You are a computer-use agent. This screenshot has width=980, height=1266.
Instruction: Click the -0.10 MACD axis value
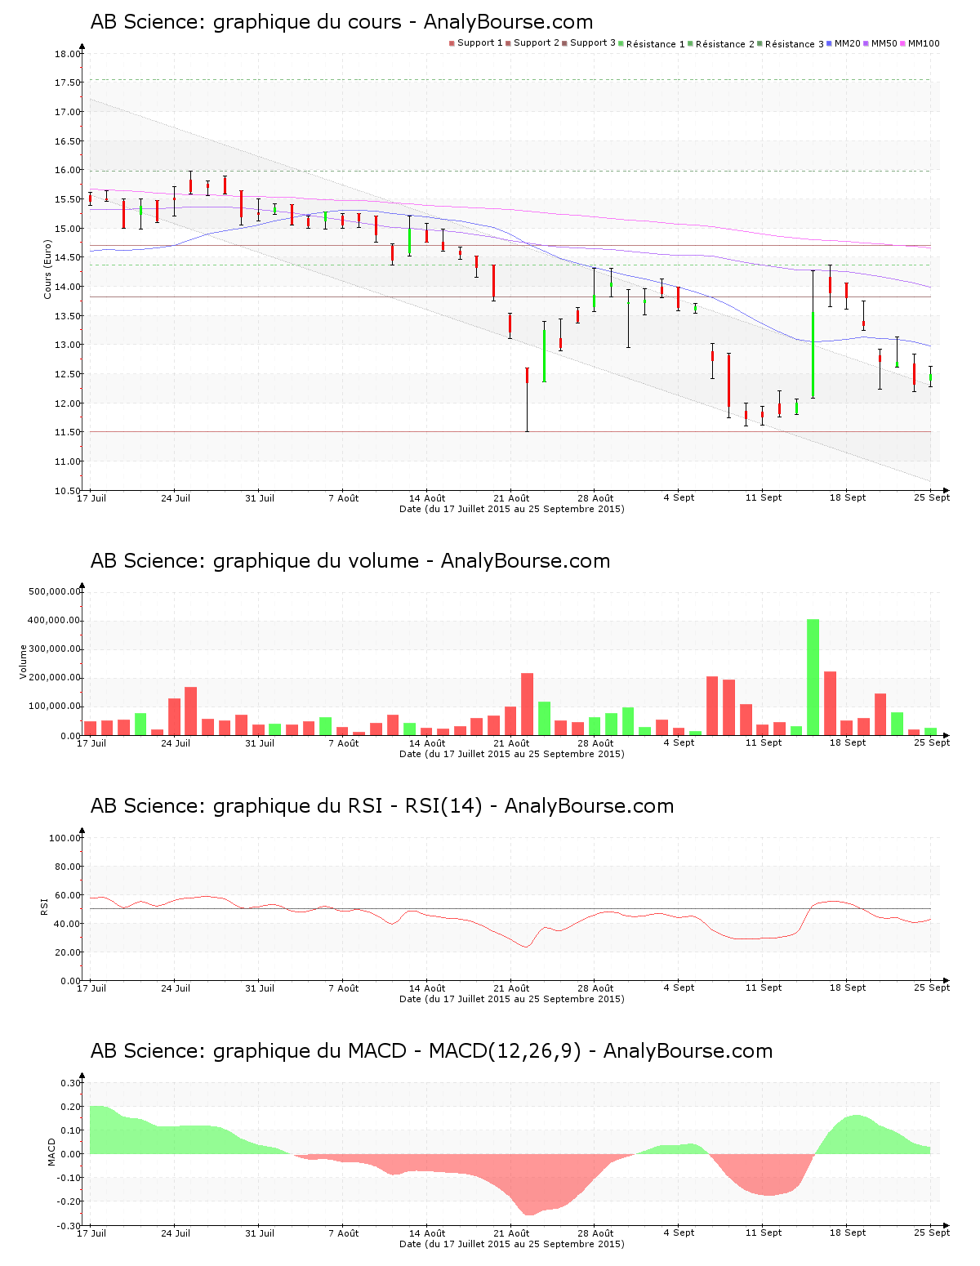[69, 1178]
